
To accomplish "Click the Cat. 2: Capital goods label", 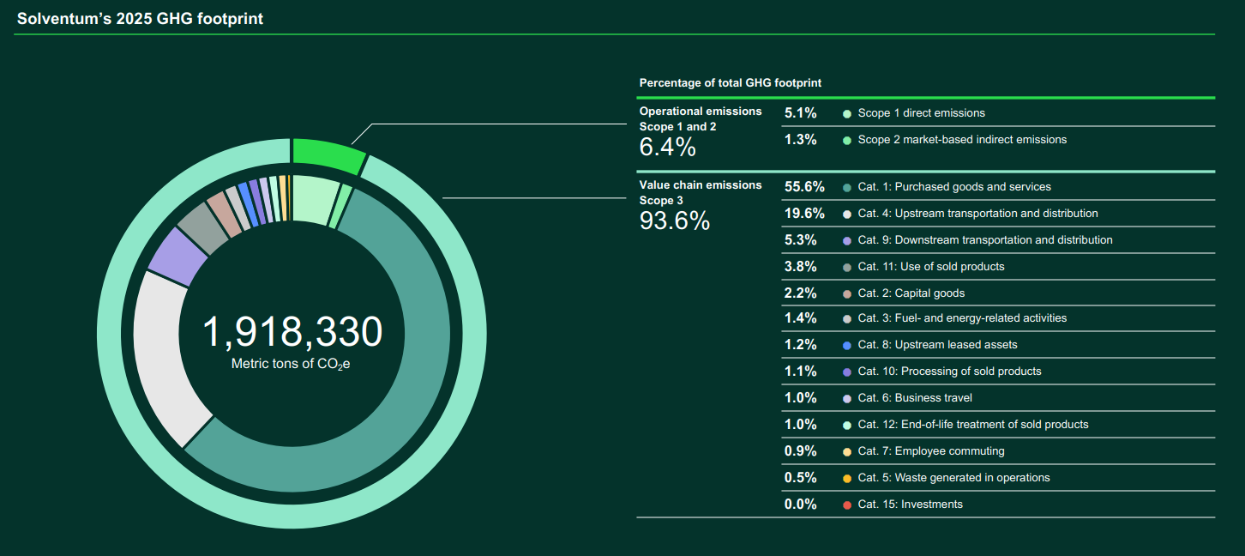I will pos(911,293).
